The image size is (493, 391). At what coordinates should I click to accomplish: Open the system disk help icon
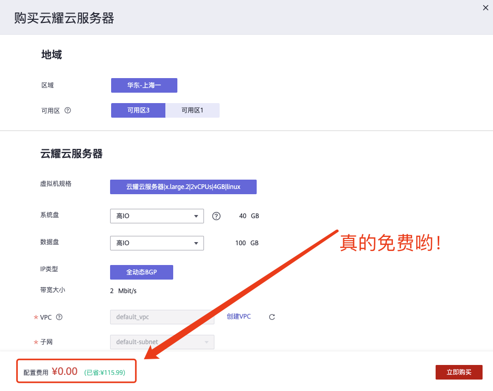[x=217, y=216]
